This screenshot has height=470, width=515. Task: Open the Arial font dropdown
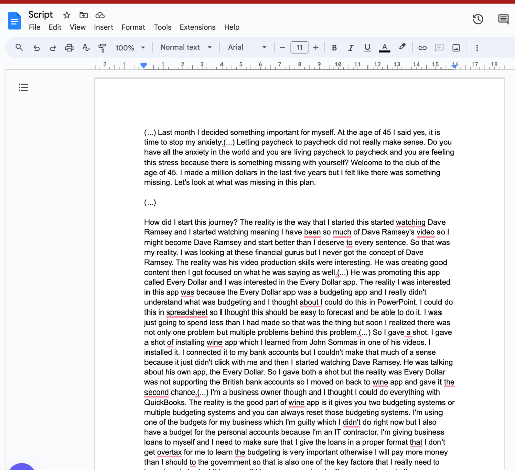(x=247, y=48)
